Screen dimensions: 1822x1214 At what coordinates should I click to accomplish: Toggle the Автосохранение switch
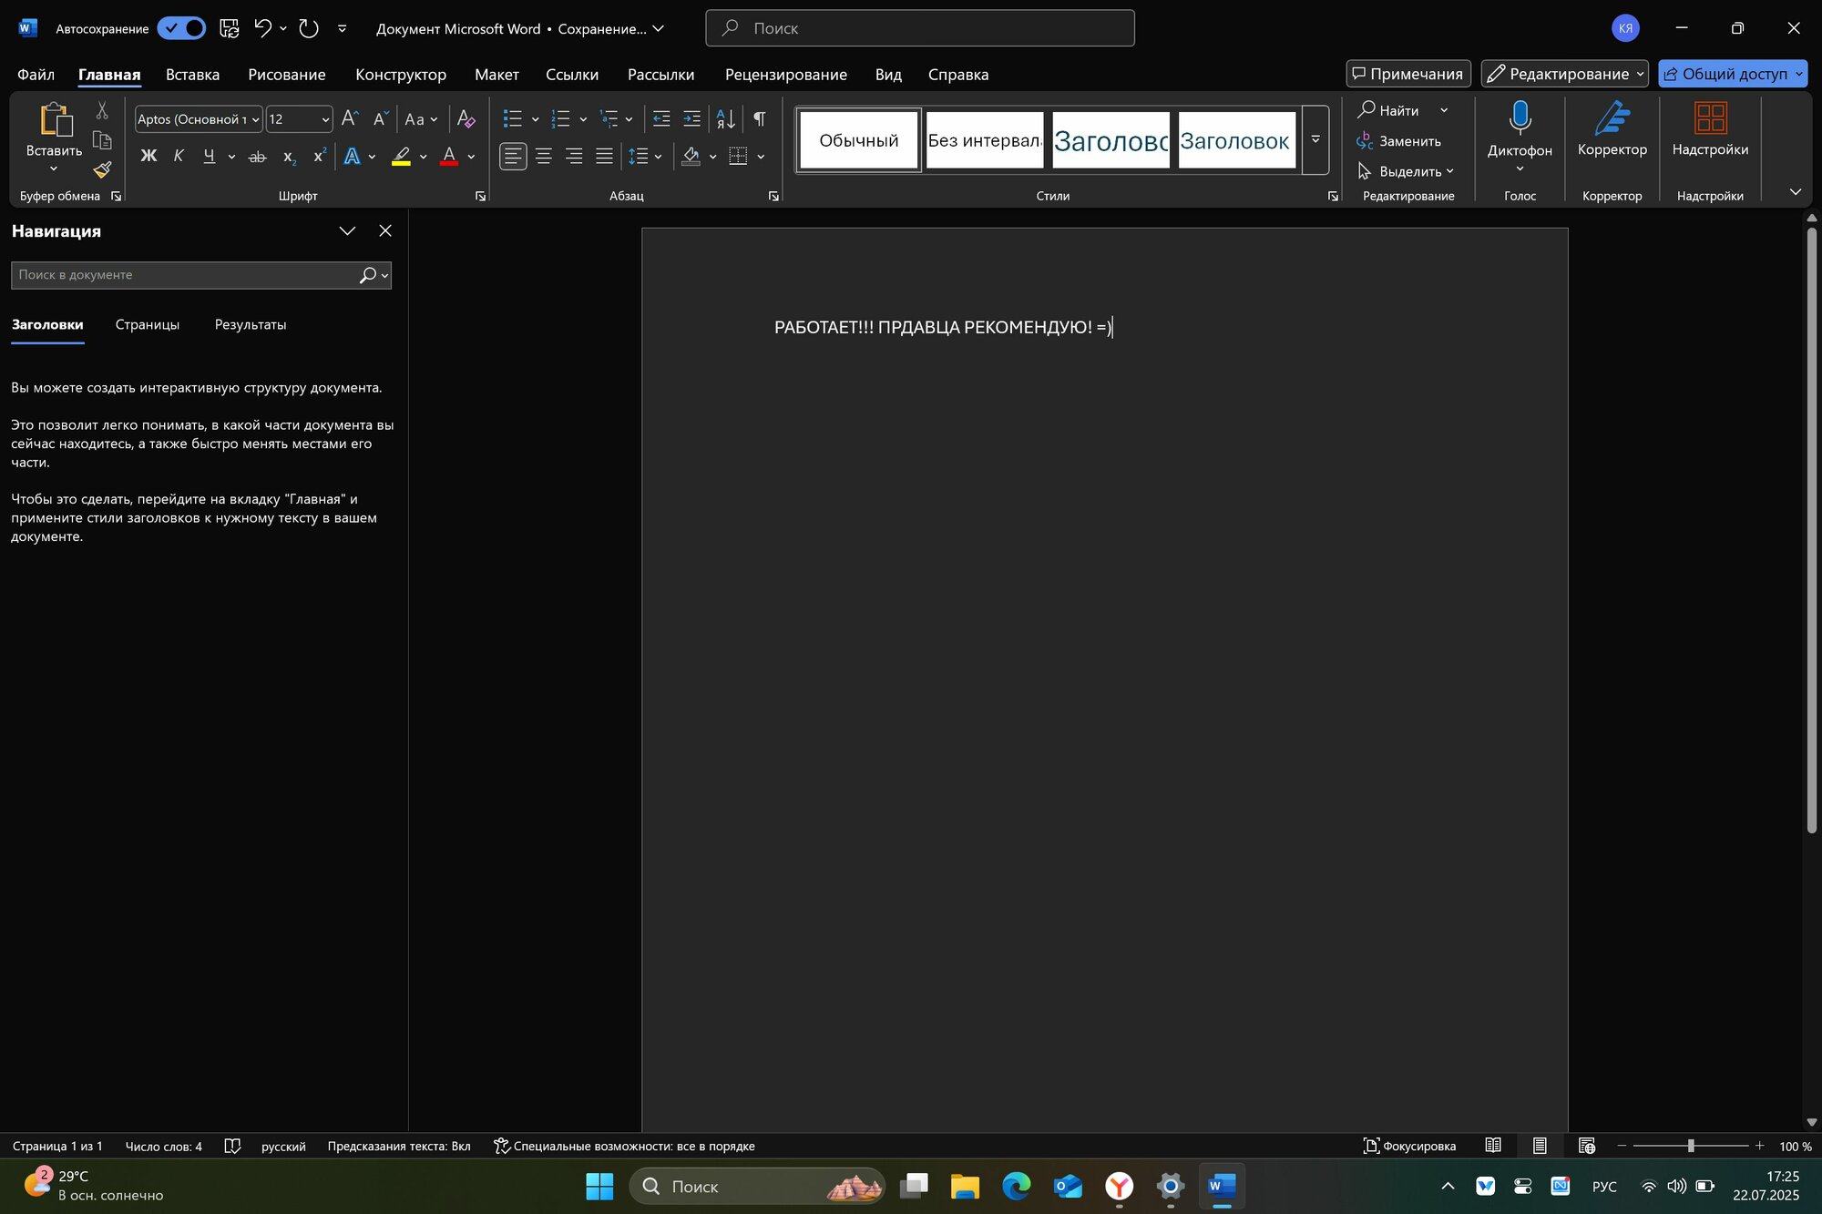tap(181, 28)
